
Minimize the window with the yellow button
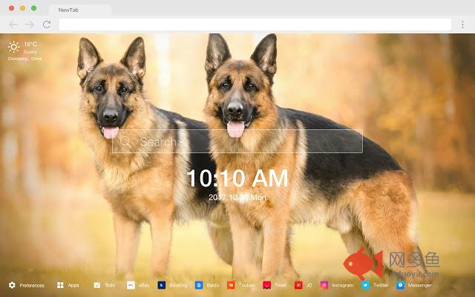(23, 8)
